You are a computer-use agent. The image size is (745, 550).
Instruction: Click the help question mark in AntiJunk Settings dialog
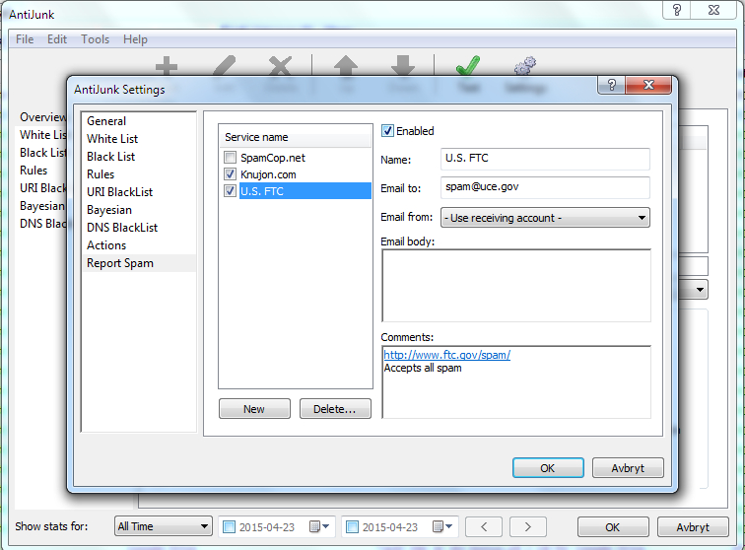pos(612,85)
